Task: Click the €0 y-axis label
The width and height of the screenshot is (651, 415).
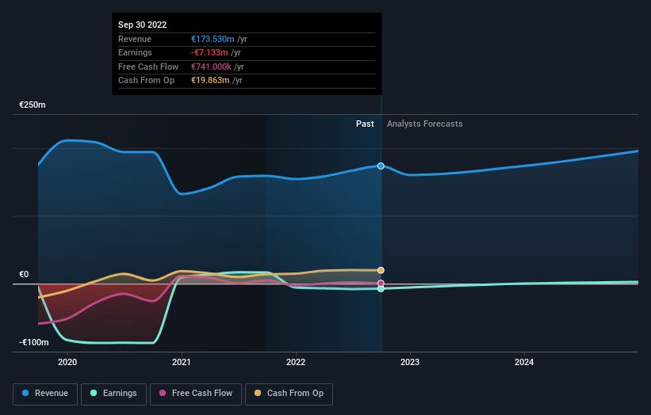Action: point(24,275)
